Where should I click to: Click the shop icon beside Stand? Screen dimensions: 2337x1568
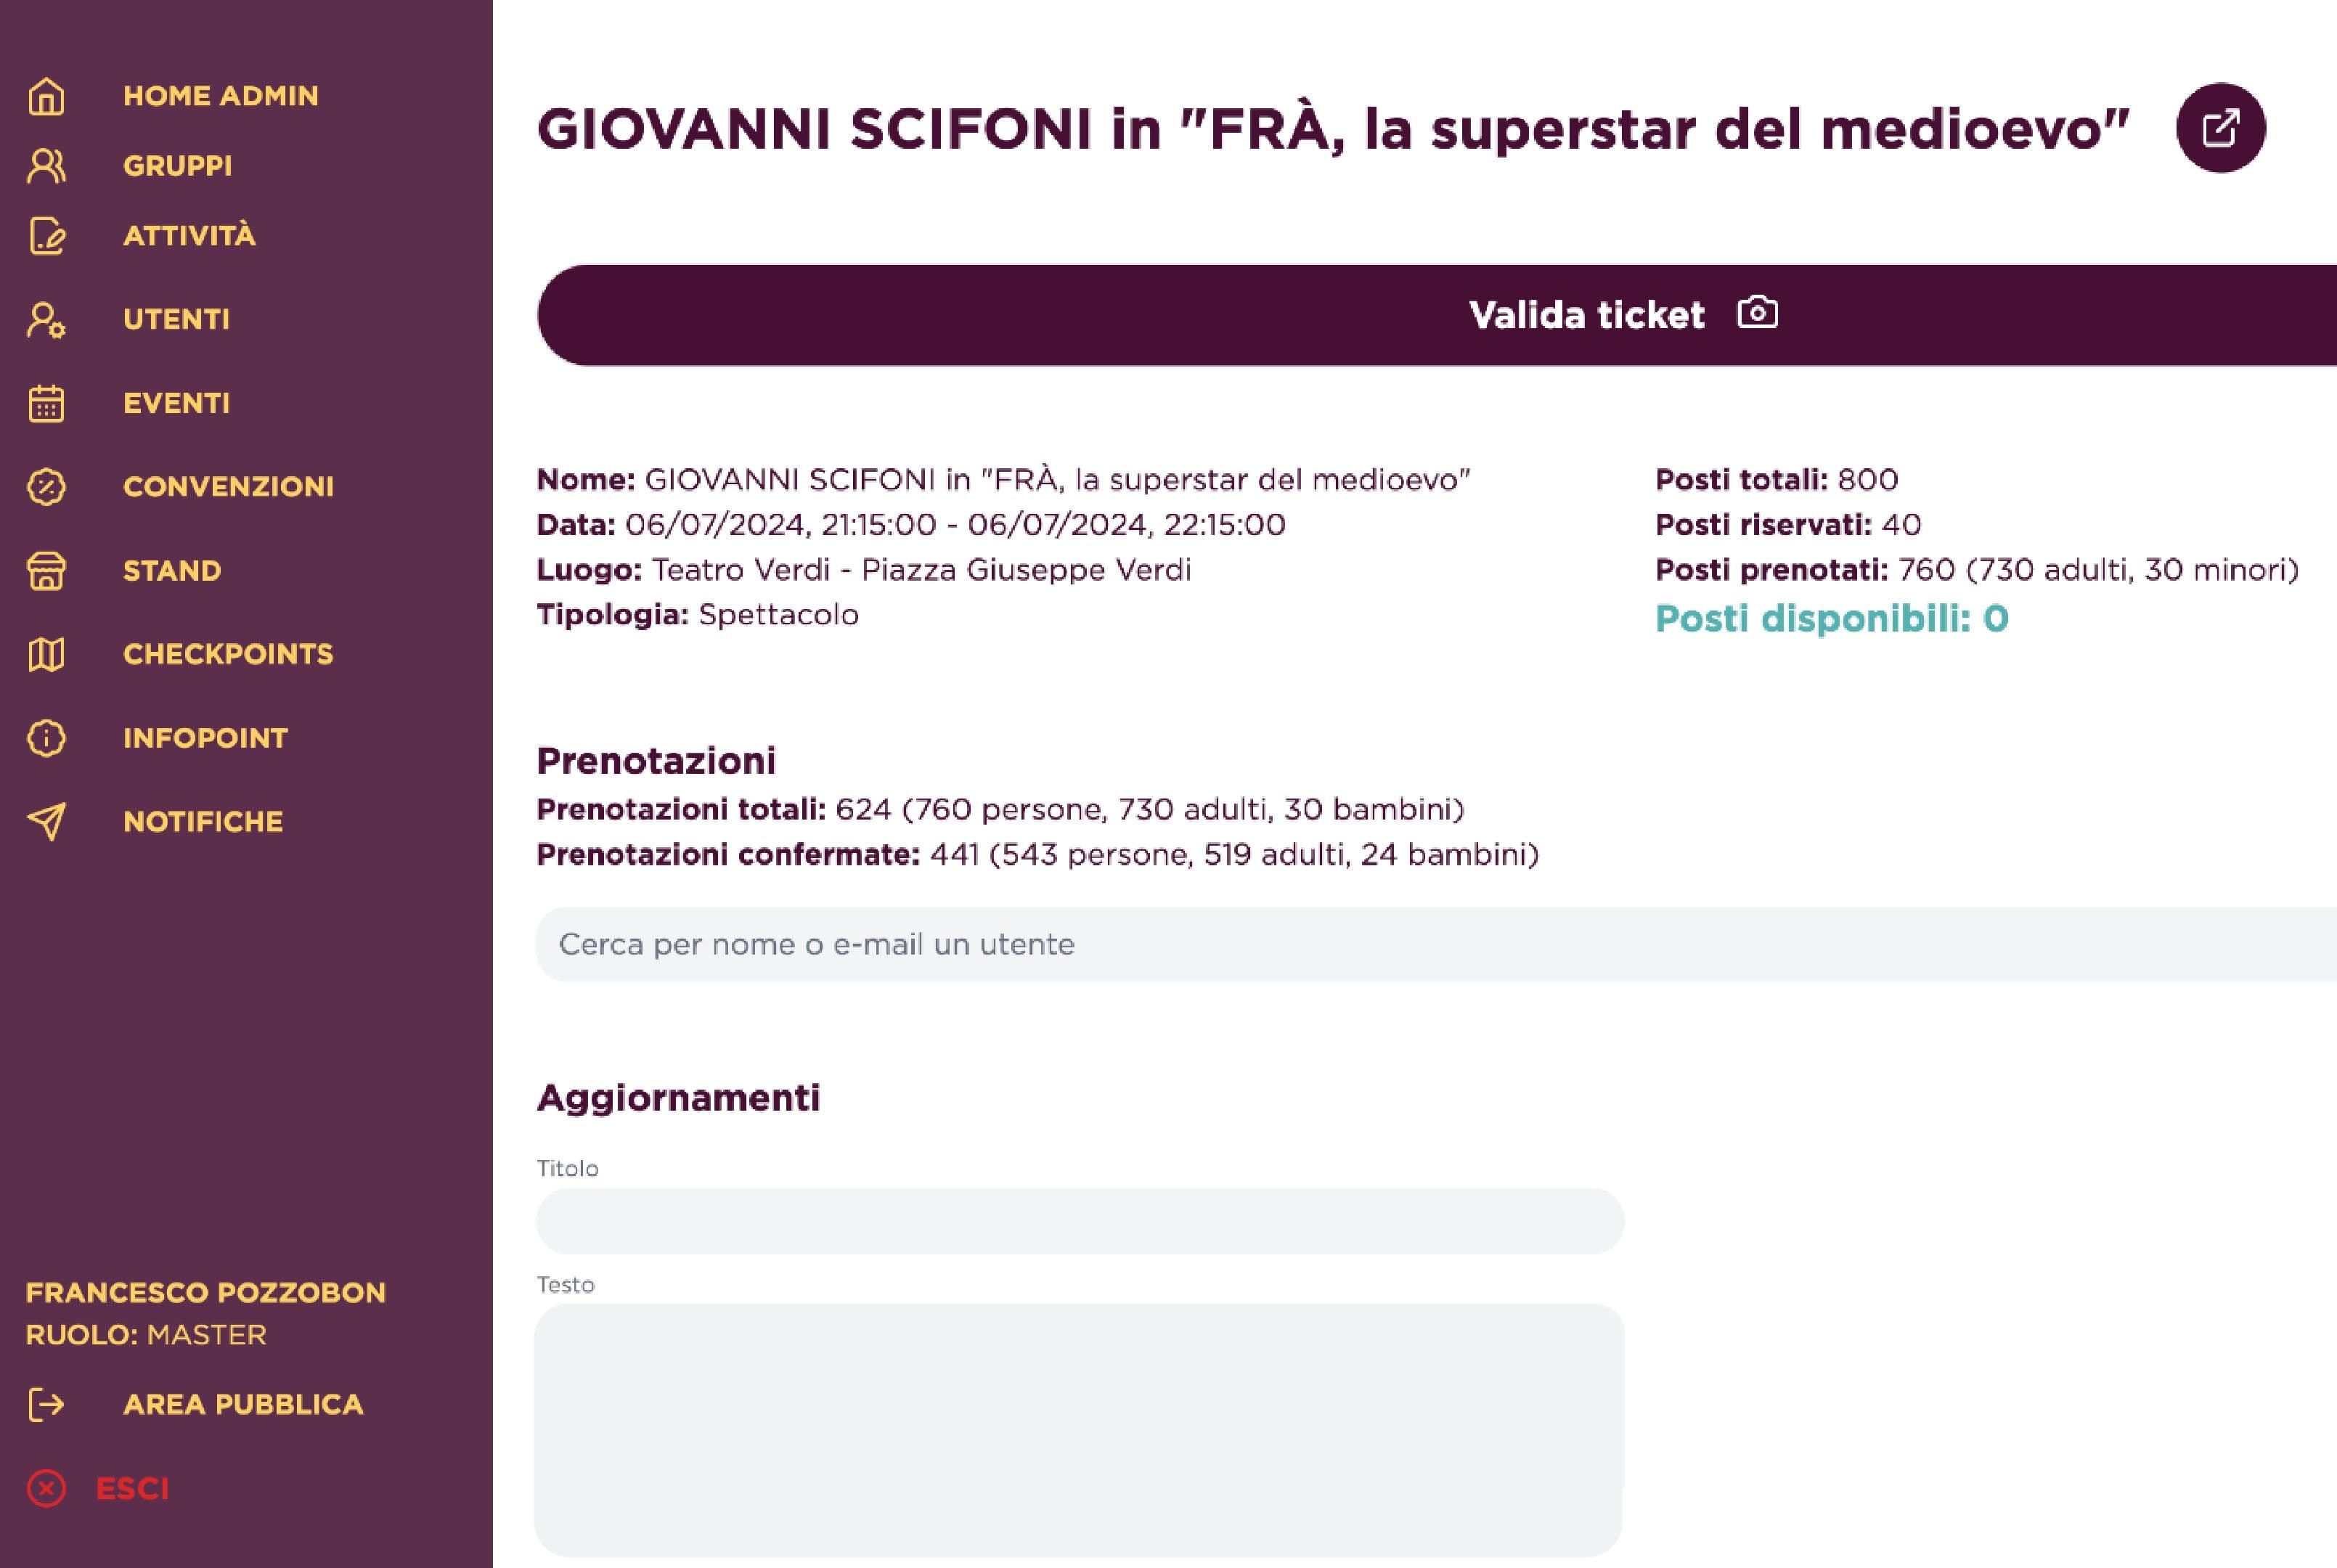point(46,571)
